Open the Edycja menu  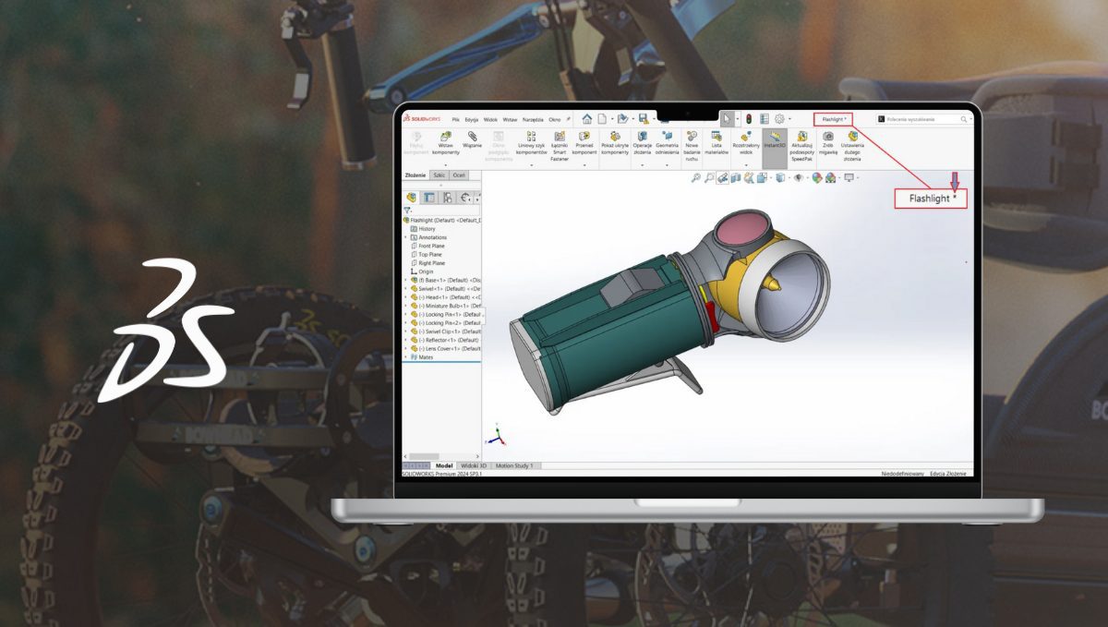pos(472,120)
